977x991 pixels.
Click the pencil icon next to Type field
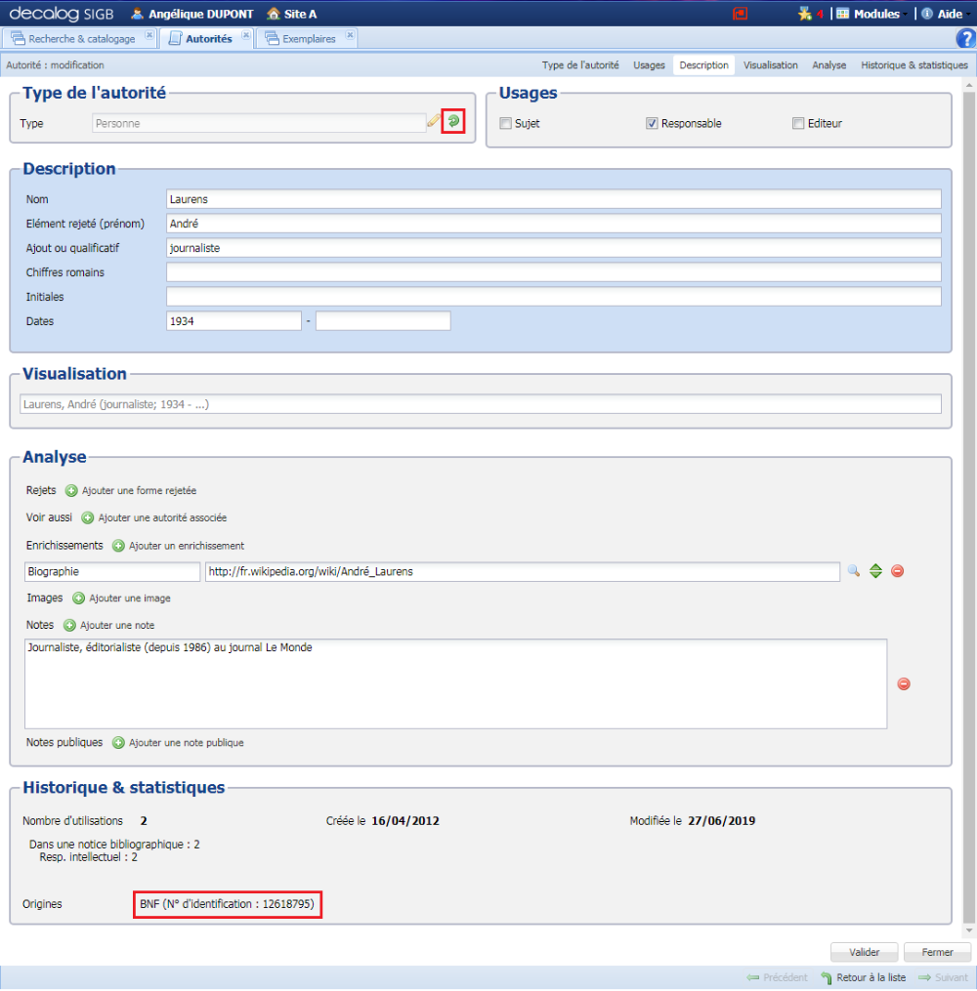[434, 121]
